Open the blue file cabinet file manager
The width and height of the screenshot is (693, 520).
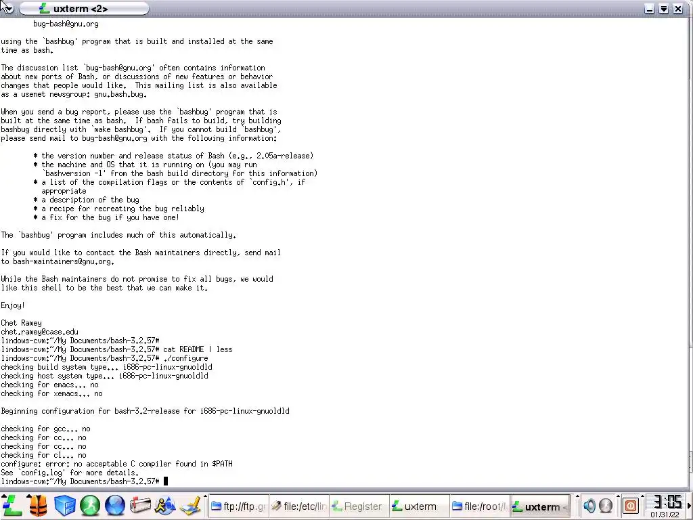64,506
